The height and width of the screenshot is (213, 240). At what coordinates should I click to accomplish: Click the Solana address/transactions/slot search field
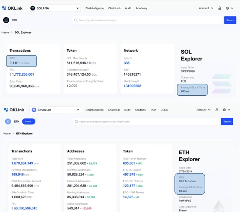pos(148,20)
